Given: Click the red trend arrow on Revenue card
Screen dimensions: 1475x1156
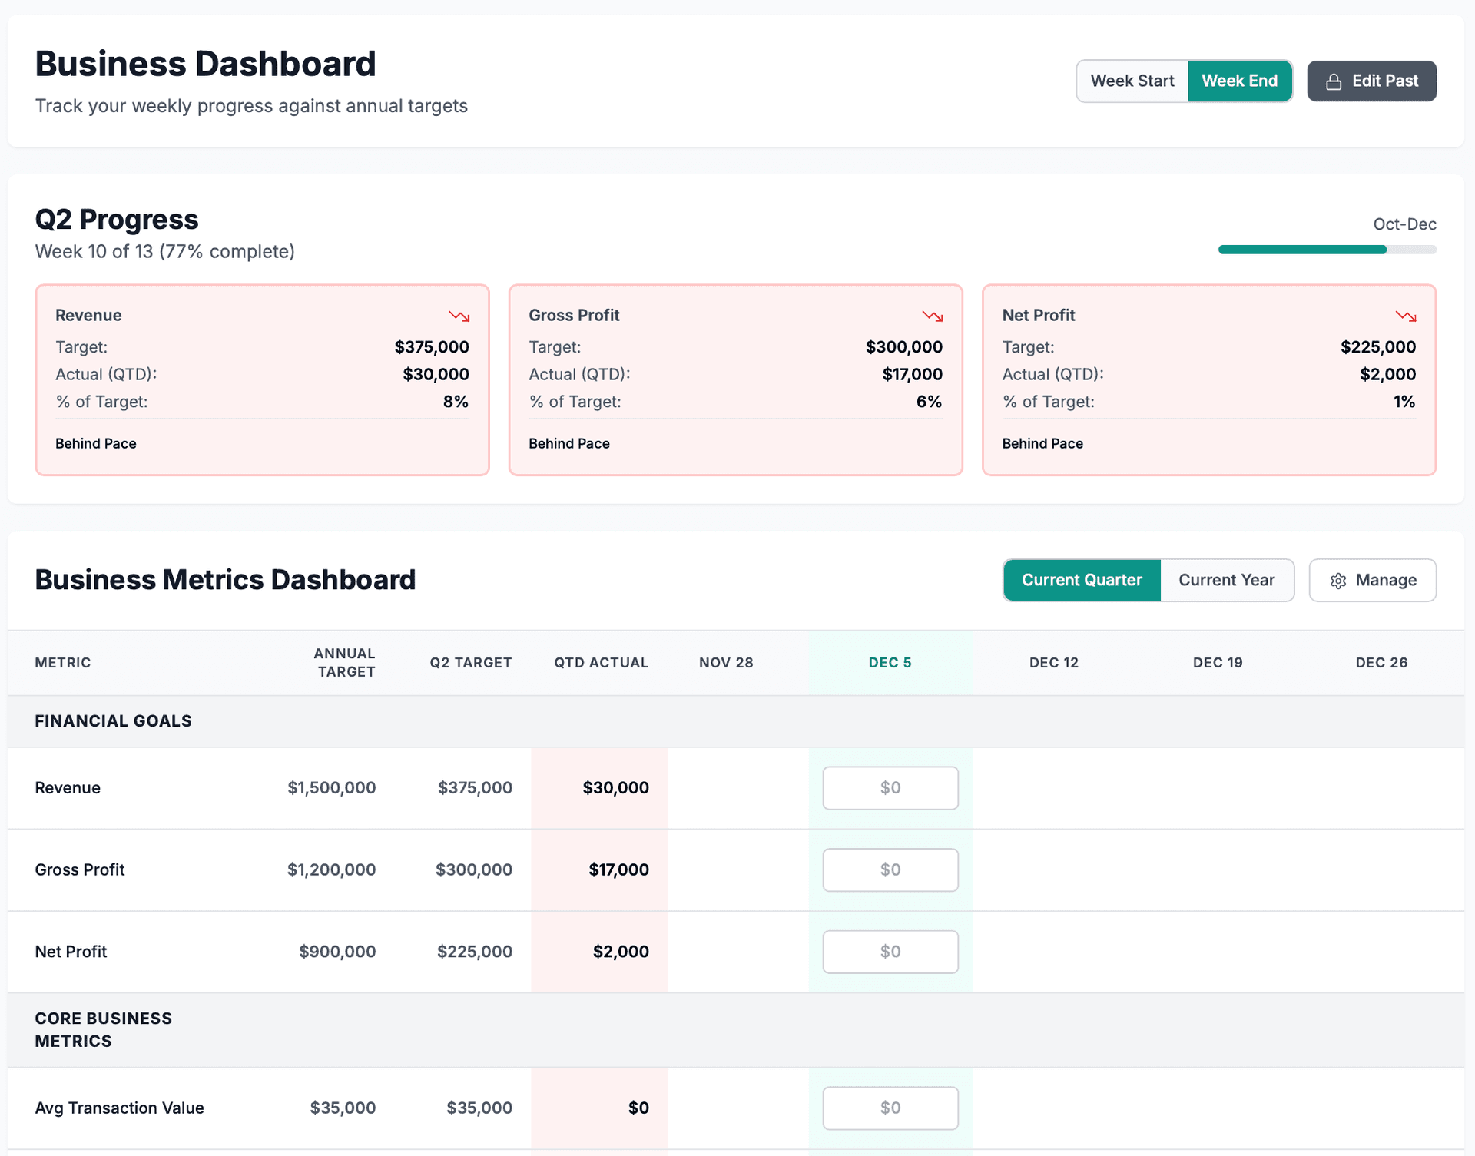Looking at the screenshot, I should pyautogui.click(x=459, y=316).
